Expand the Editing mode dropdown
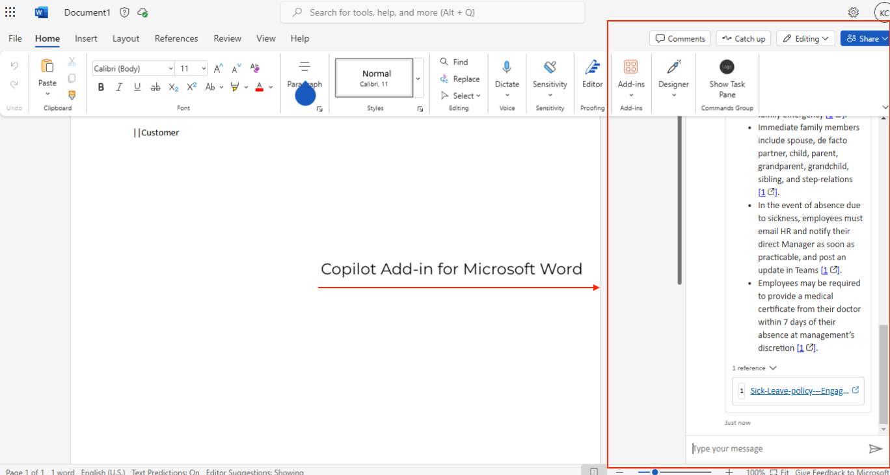The image size is (890, 475). pos(805,38)
